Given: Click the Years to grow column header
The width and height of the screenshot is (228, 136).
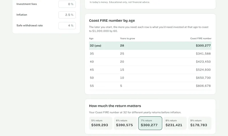Looking at the screenshot, I should 127,38.
